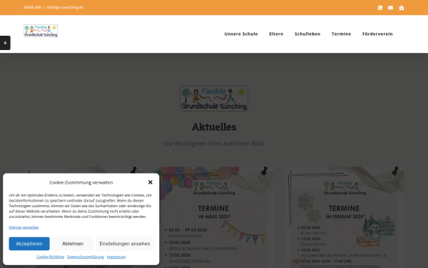Screen dimensions: 428x268
Task: Click the 'Cookie-Zustimmung verwalten' dialog title
Action: (81, 182)
